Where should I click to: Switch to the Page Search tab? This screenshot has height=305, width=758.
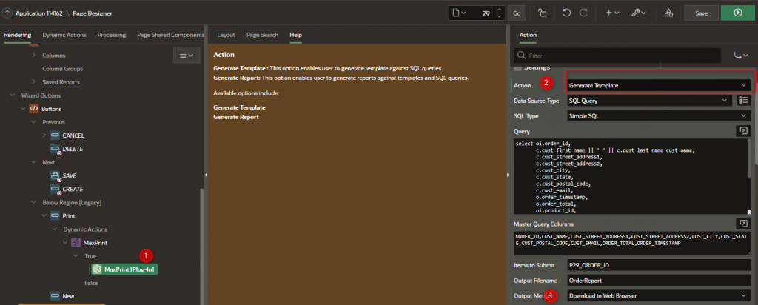tap(262, 35)
